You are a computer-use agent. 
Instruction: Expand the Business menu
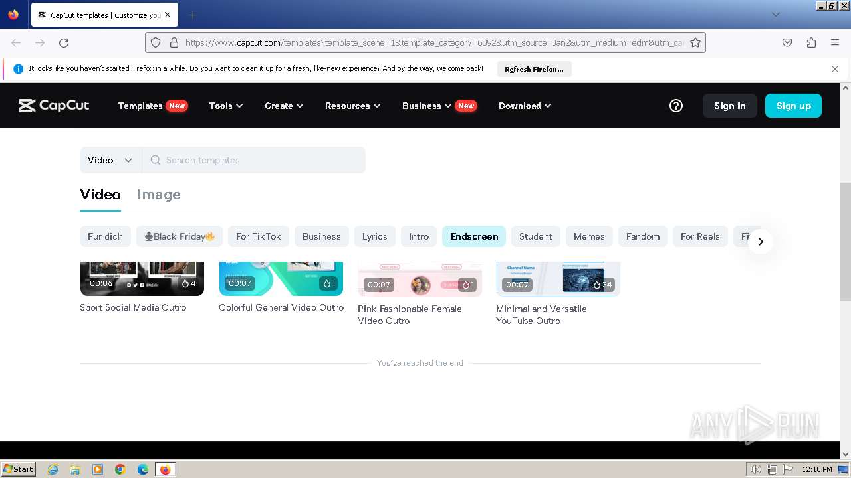coord(427,106)
